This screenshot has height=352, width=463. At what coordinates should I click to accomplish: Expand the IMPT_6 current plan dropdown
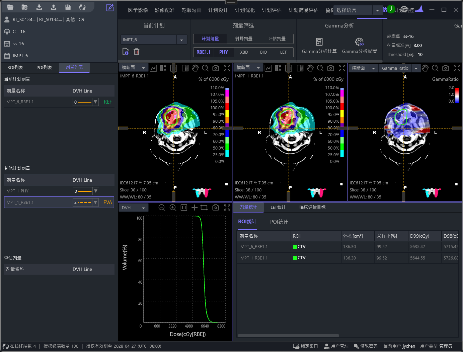181,40
